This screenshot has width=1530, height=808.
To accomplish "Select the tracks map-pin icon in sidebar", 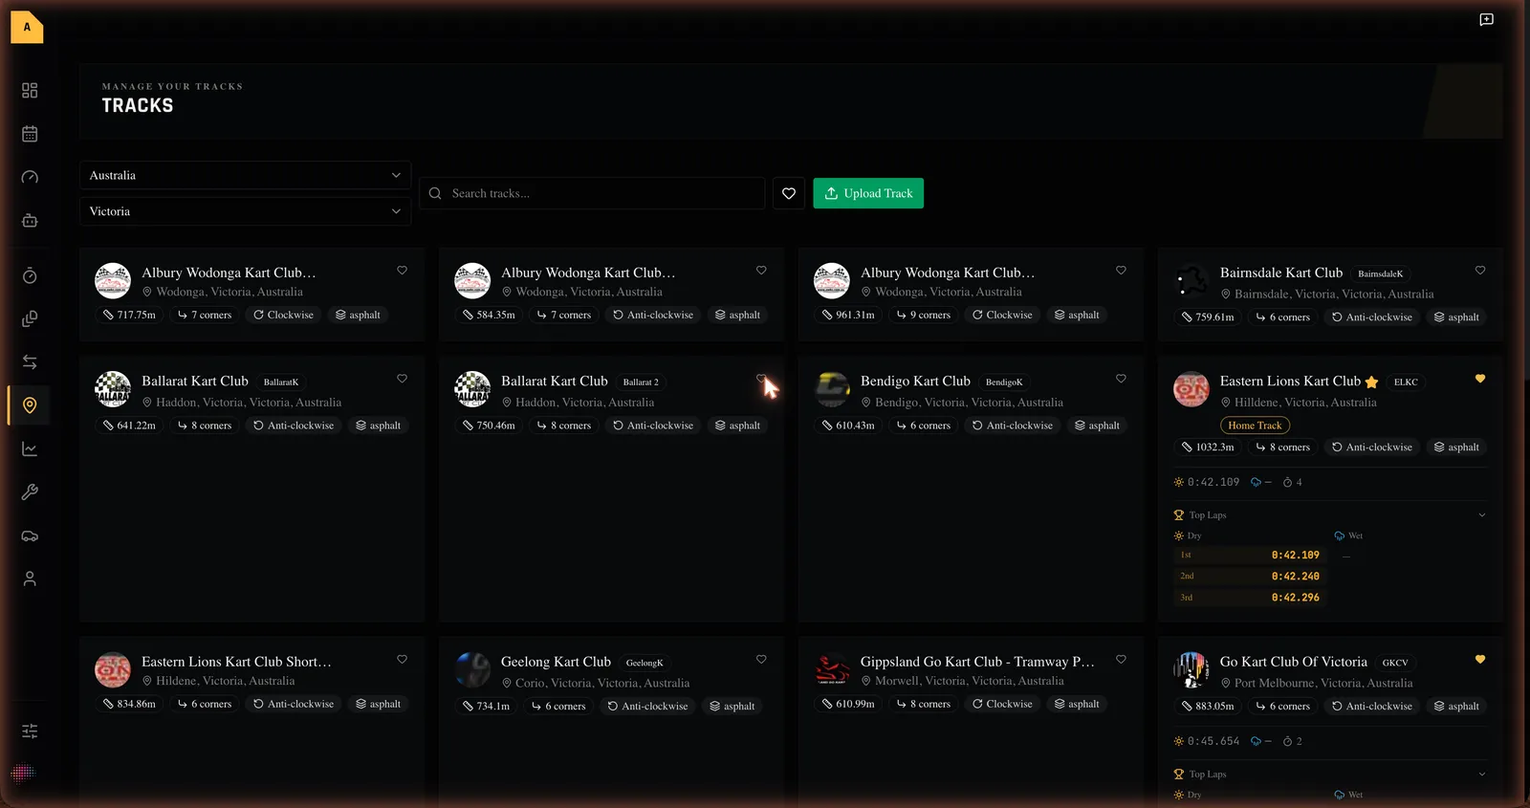I will click(x=30, y=405).
